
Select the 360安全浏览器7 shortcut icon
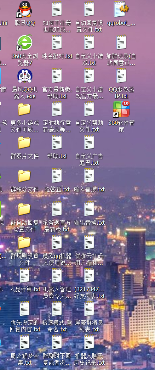click(25, 43)
